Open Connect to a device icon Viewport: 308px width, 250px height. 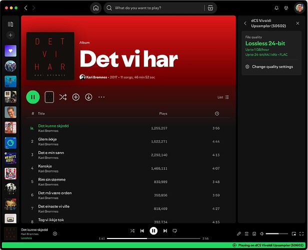tap(254, 233)
